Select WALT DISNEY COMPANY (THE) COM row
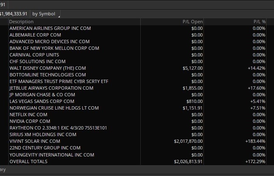The height and width of the screenshot is (176, 274). tap(48, 68)
